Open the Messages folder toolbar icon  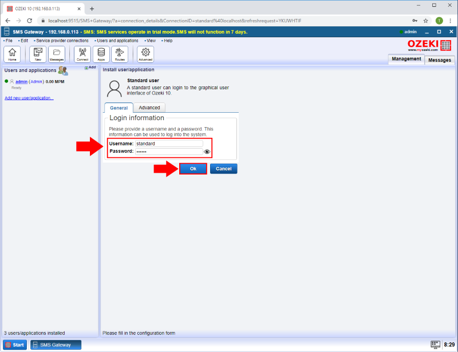[56, 54]
